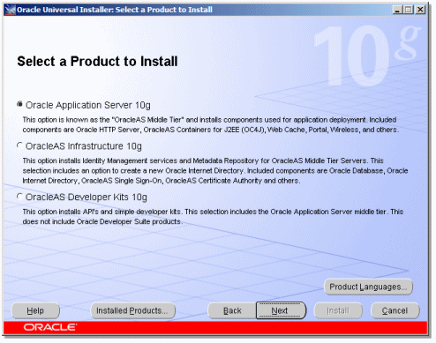Image resolution: width=436 pixels, height=343 pixels.
Task: Close the Oracle Universal Installer window
Action: click(420, 10)
